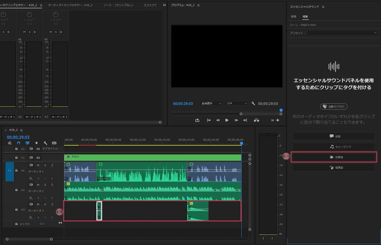The image size is (381, 245).
Task: Toggle V1 track output eye
Action: tap(38, 158)
